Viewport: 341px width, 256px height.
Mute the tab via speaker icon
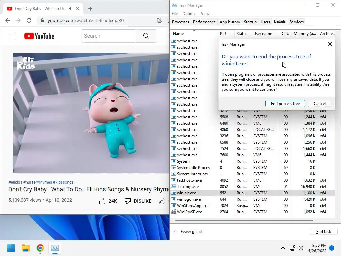pyautogui.click(x=71, y=9)
